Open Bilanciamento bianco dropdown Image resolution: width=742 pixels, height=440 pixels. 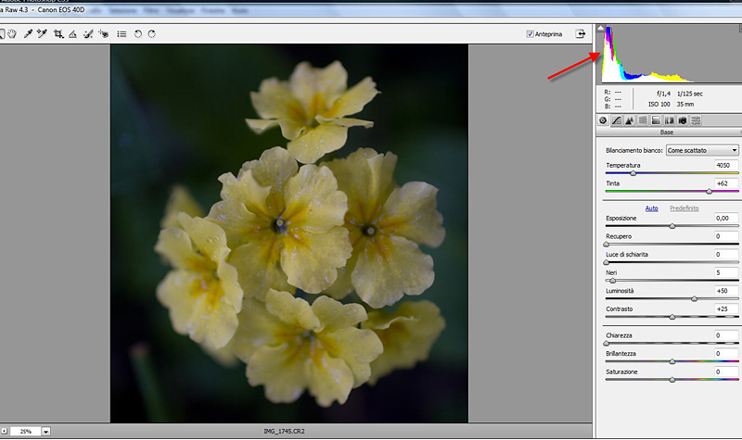(702, 150)
